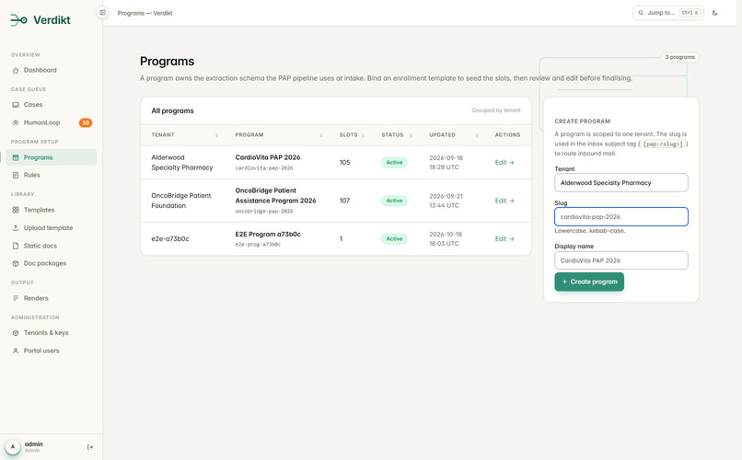This screenshot has height=460, width=742.
Task: Click the Dashboard home icon
Action: pyautogui.click(x=16, y=71)
